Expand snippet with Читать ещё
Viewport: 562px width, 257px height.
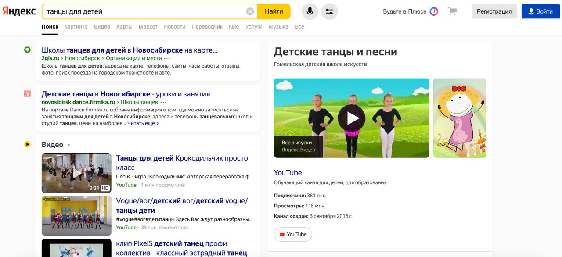143,124
